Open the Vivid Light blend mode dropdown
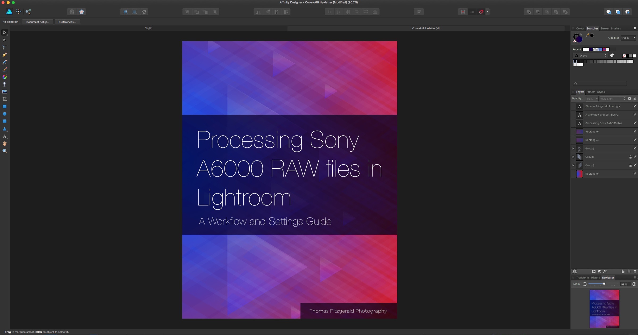 tap(612, 98)
